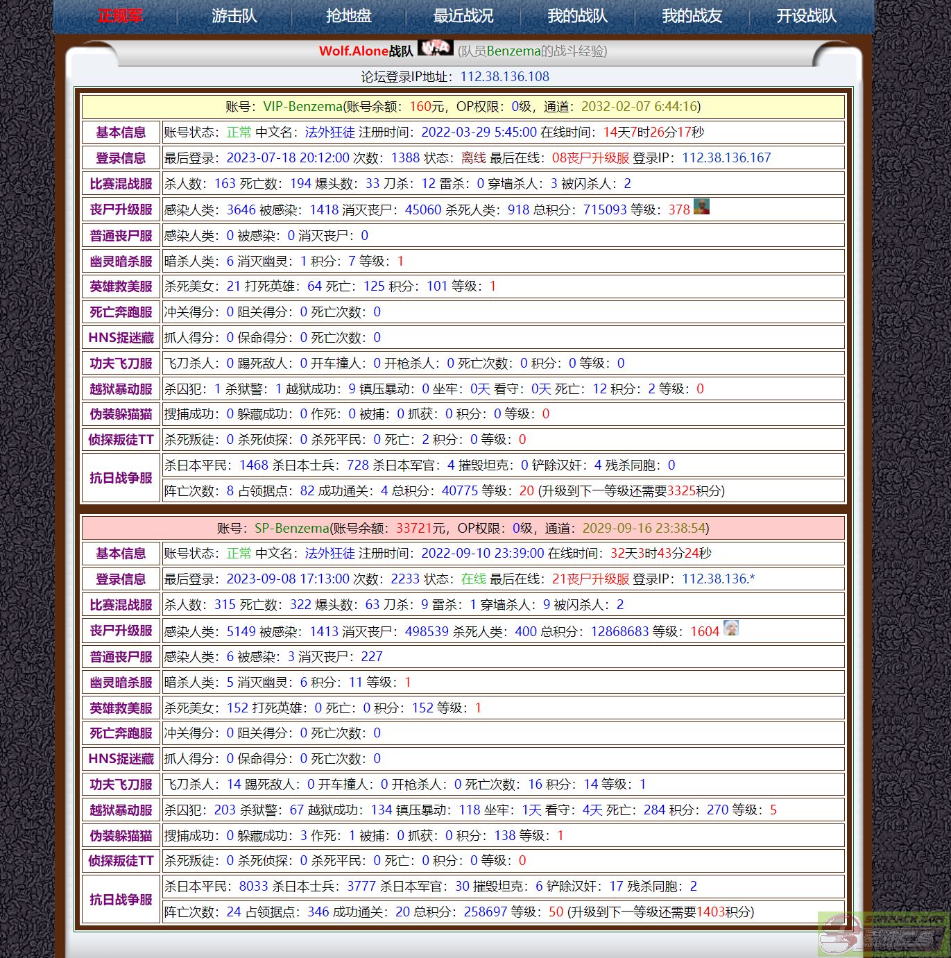
Task: Open the 正规军 tab
Action: coord(120,15)
